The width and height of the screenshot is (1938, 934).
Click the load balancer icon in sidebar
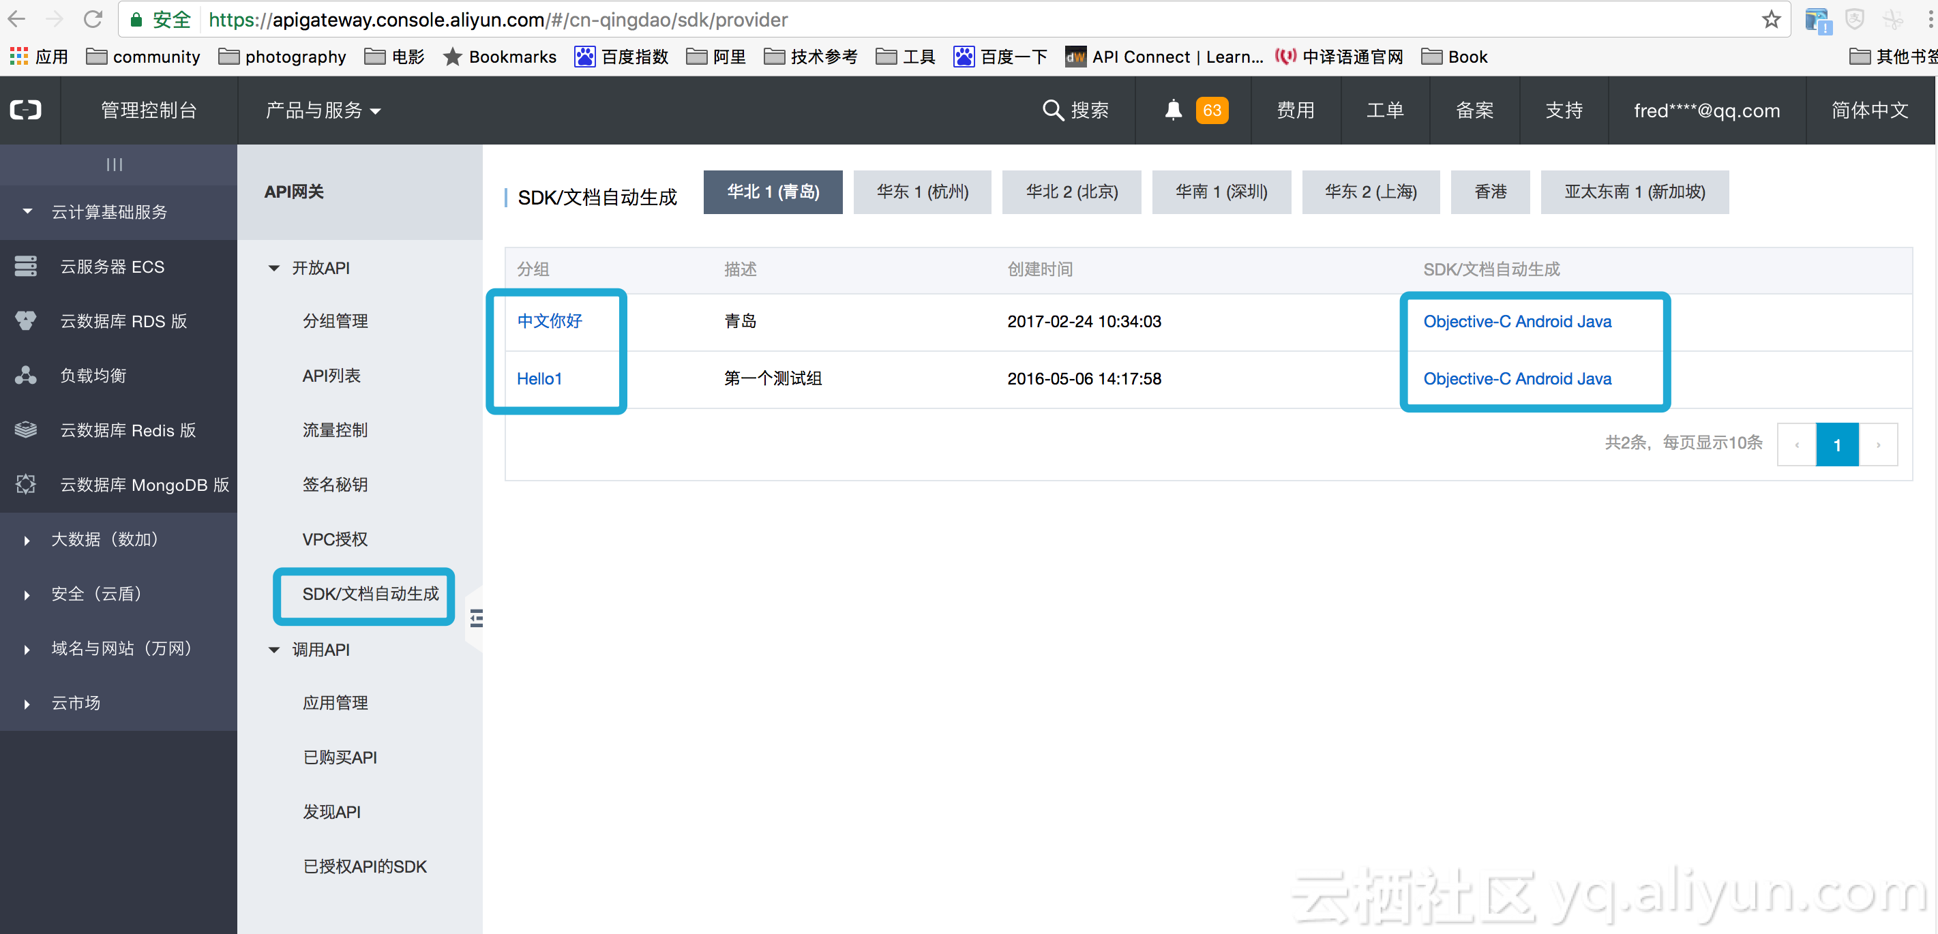(x=26, y=375)
